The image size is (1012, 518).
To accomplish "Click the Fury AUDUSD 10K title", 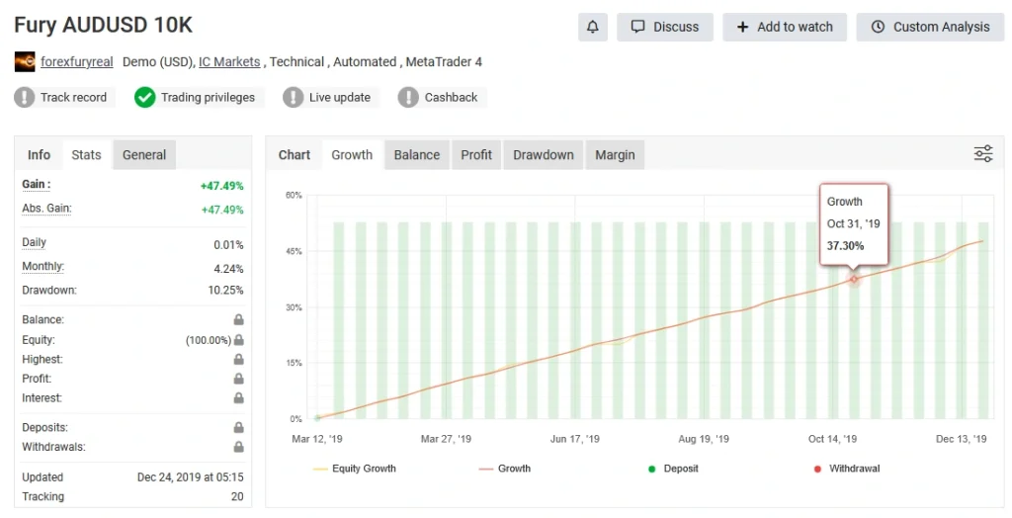I will pos(103,25).
